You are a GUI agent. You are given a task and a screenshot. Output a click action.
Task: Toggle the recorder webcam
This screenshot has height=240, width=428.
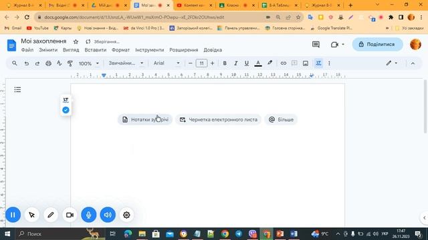point(70,215)
